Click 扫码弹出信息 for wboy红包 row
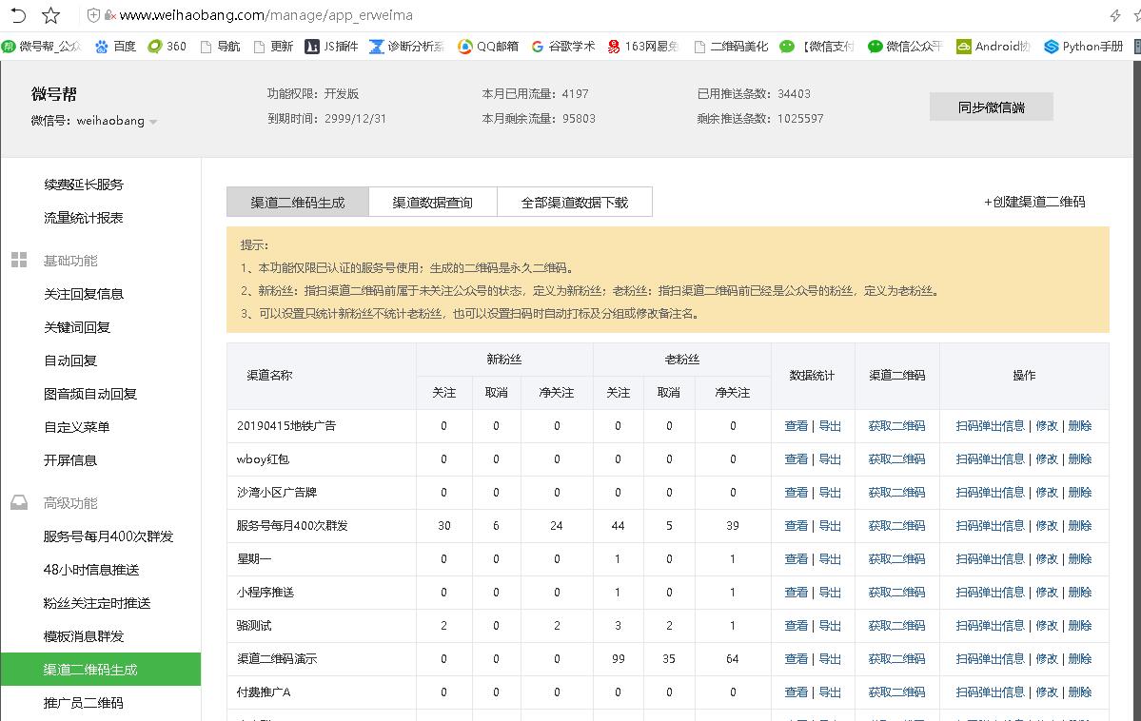This screenshot has height=721, width=1141. tap(990, 459)
